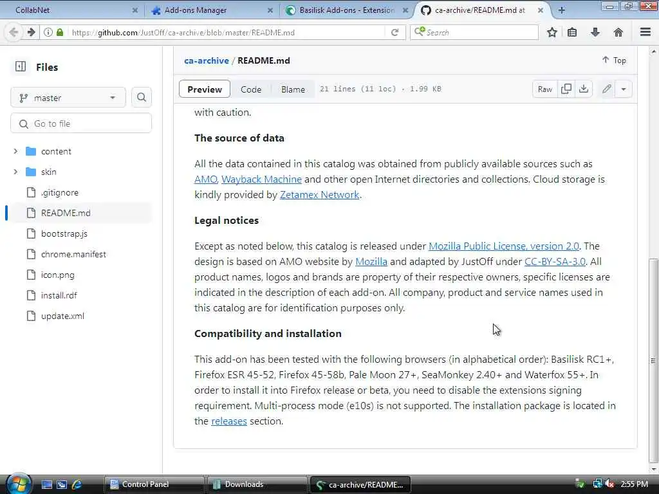The height and width of the screenshot is (494, 659).
Task: Switch to Control Panel taskbar window
Action: (x=154, y=484)
